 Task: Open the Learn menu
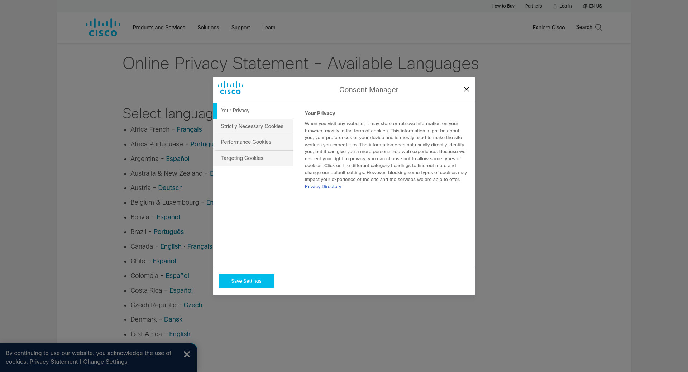(x=269, y=28)
